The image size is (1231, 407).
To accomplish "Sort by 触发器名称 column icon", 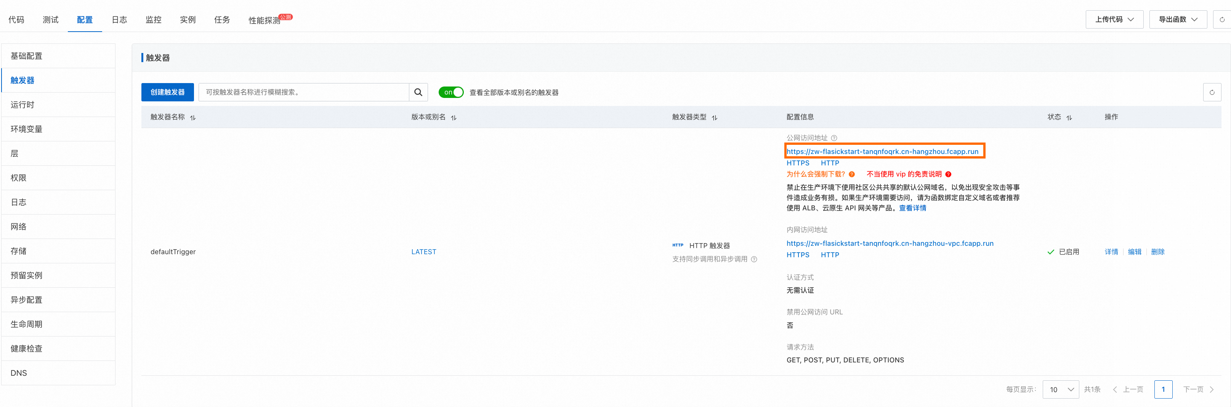I will pyautogui.click(x=193, y=117).
